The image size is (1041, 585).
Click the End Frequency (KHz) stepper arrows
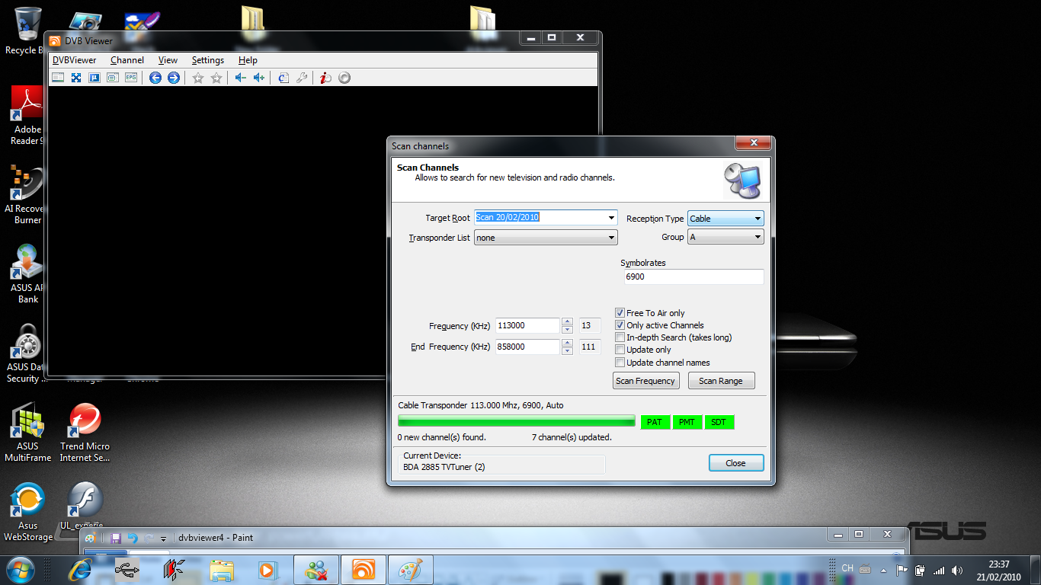[x=567, y=347]
